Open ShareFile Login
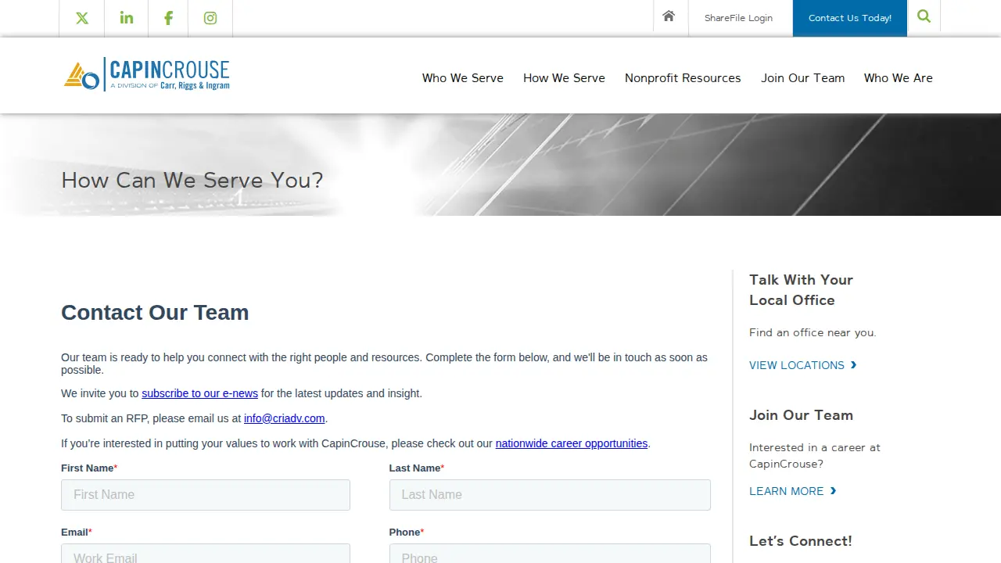This screenshot has width=1001, height=563. 738,18
